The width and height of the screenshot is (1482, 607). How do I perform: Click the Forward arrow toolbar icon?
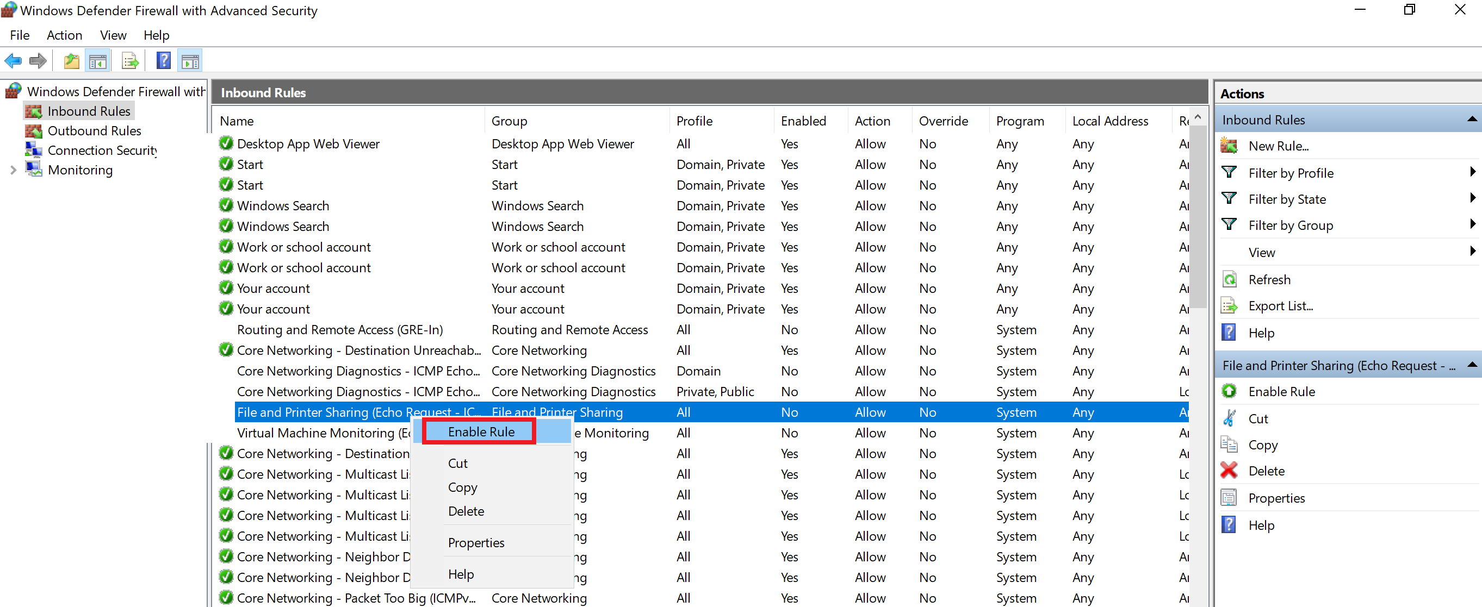38,61
